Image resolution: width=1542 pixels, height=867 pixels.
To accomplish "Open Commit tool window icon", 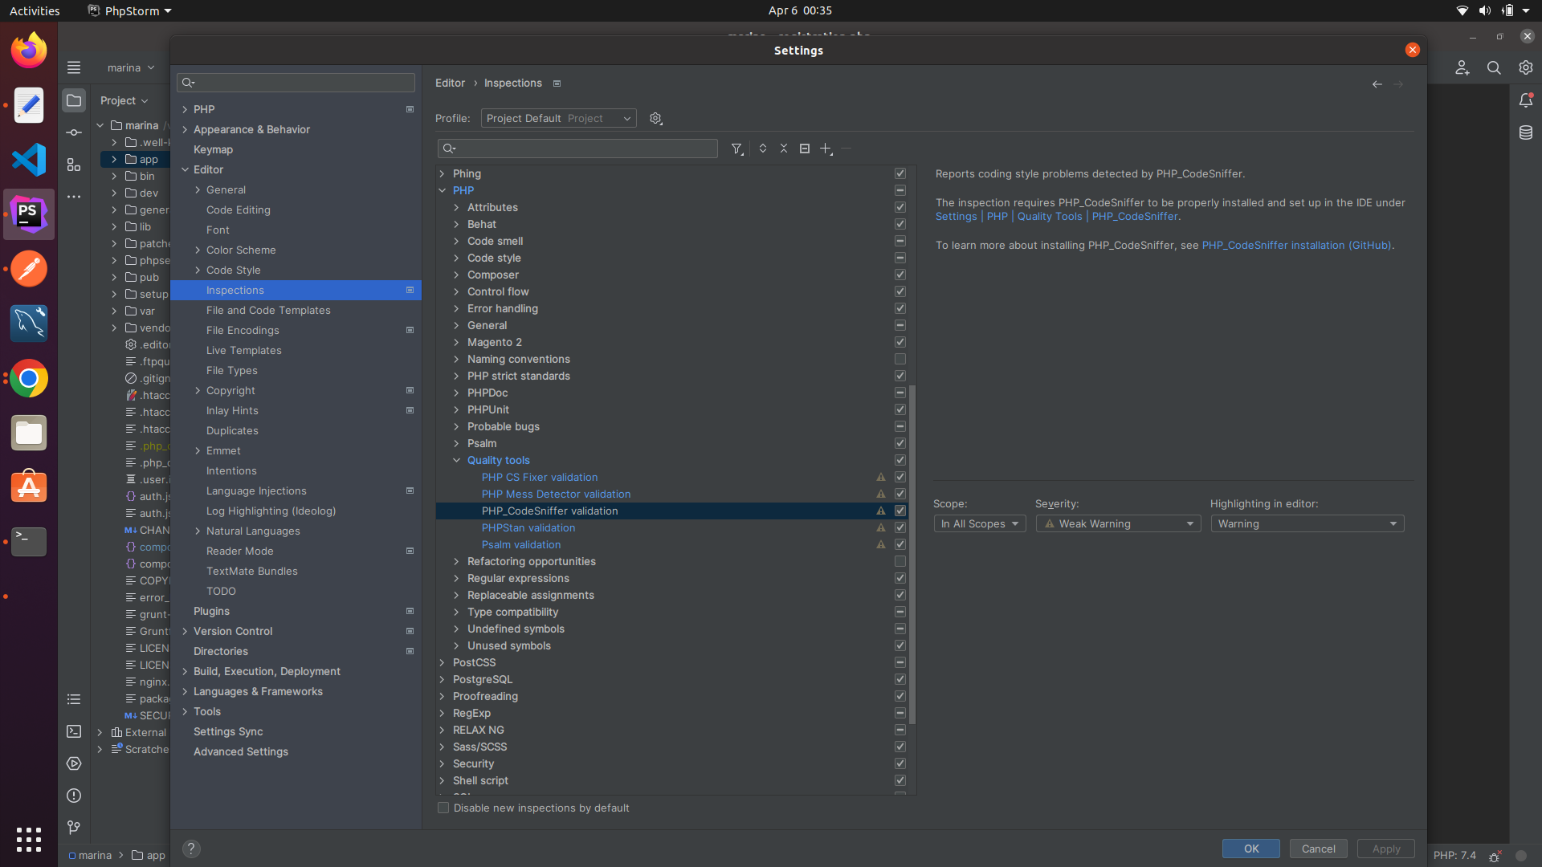I will [x=74, y=132].
